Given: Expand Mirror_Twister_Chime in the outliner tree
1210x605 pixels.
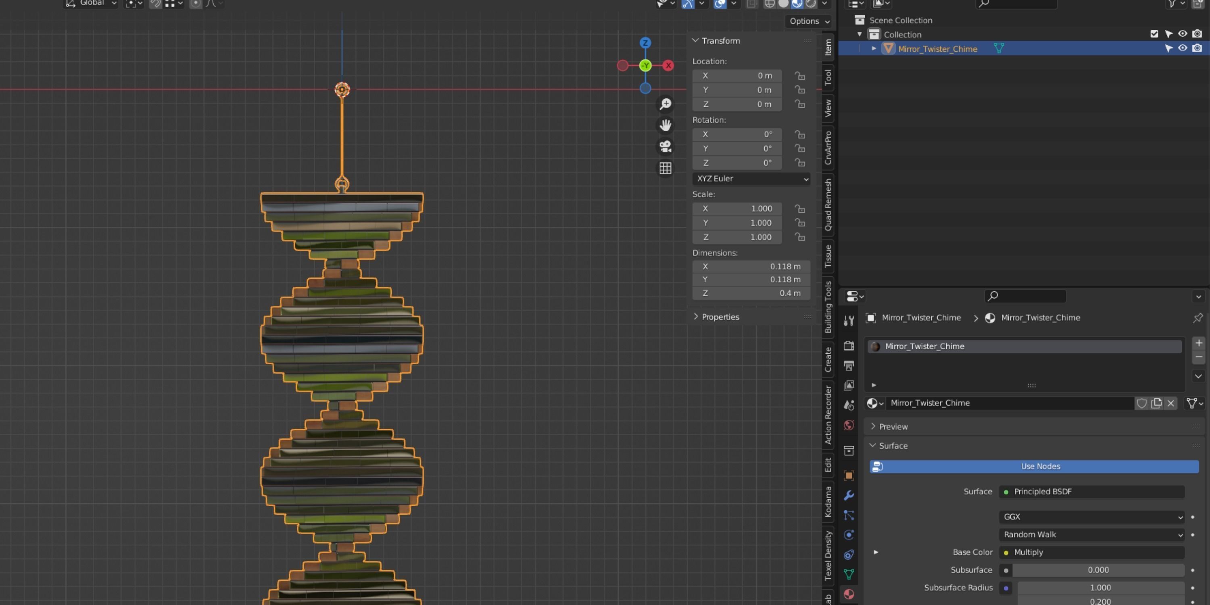Looking at the screenshot, I should tap(874, 48).
